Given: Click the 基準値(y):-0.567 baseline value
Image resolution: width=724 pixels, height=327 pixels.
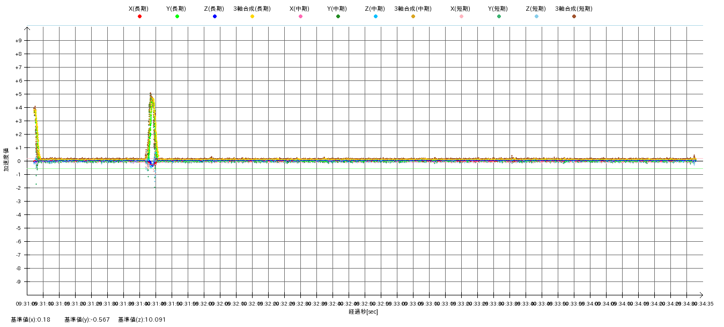Looking at the screenshot, I should pos(87,319).
